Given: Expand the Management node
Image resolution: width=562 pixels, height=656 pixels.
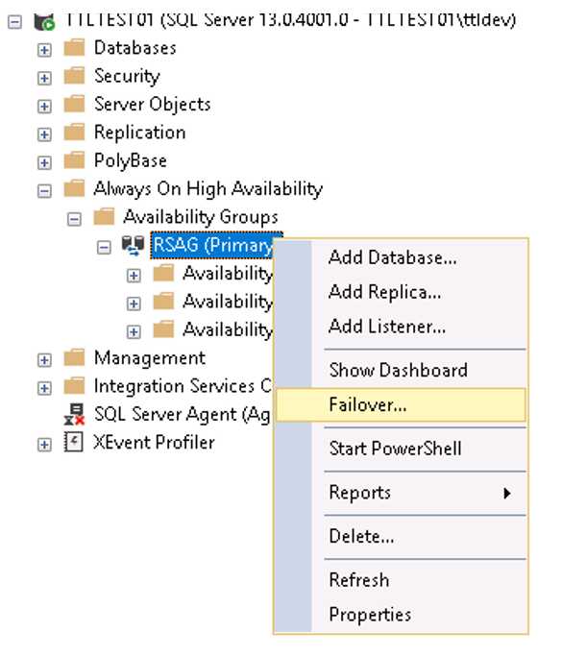Looking at the screenshot, I should pyautogui.click(x=44, y=360).
